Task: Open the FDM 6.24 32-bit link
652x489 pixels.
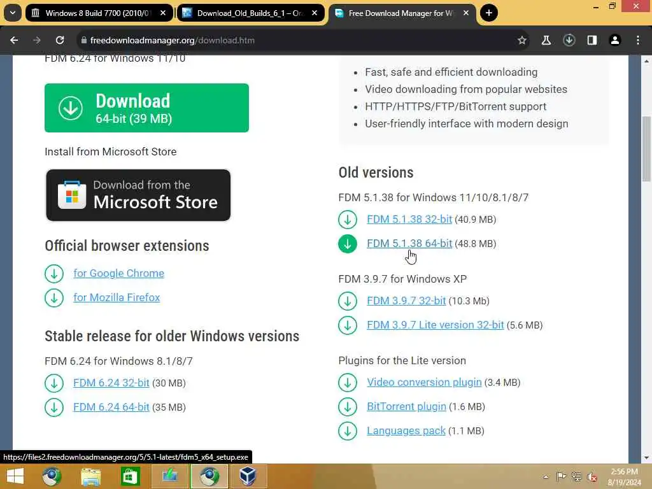Action: click(x=111, y=383)
